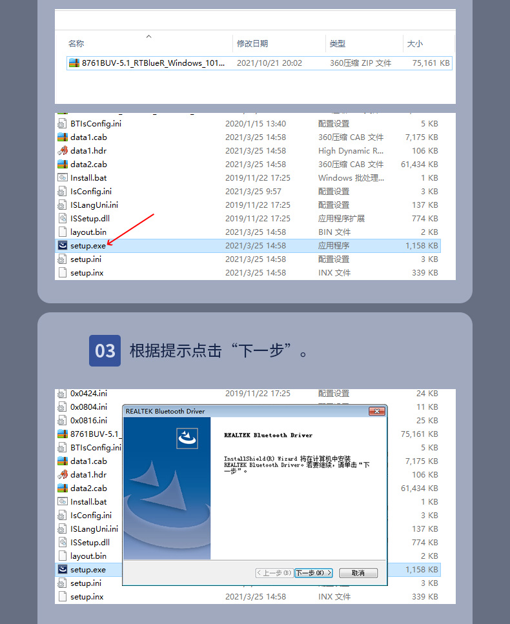
Task: Click the data2.cab icon behind the REALTEK dialog
Action: pyautogui.click(x=63, y=488)
